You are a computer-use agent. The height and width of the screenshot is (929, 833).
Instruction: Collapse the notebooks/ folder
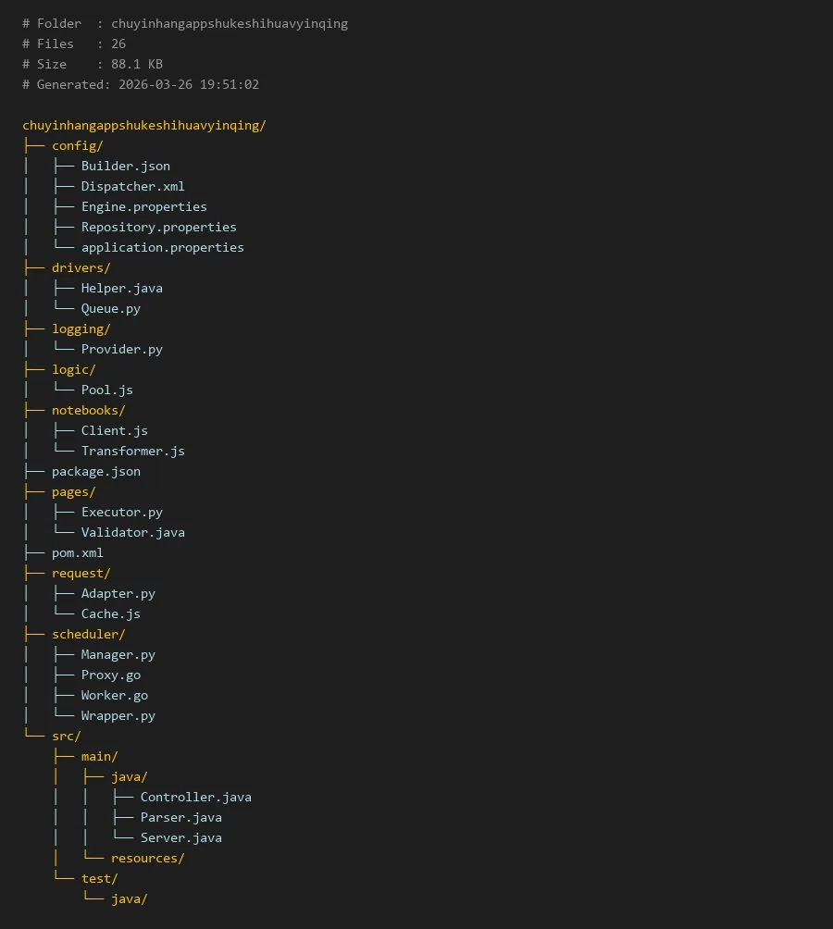[88, 410]
